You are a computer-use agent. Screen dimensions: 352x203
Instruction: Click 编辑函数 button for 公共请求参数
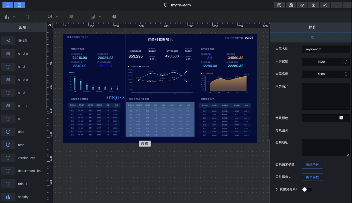pos(312,165)
